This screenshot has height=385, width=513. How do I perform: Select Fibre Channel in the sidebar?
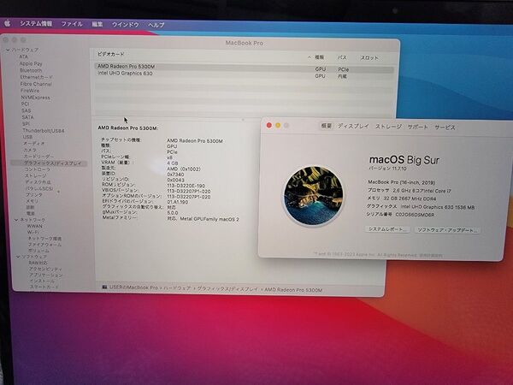[x=36, y=84]
